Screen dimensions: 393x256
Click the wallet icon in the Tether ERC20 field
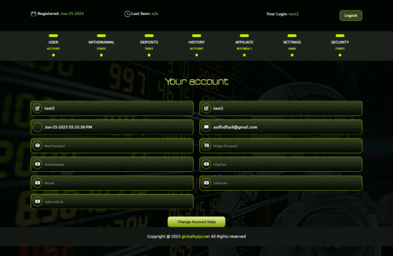[x=37, y=202]
